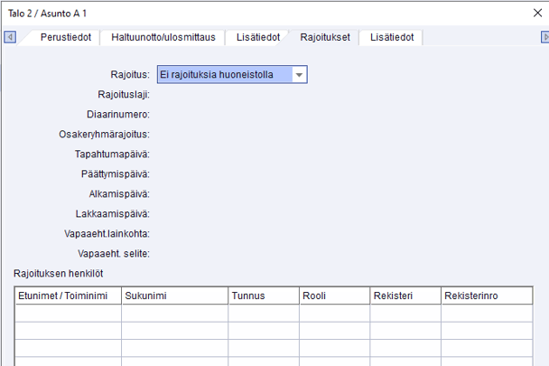Click the Sukunimi column header

174,296
